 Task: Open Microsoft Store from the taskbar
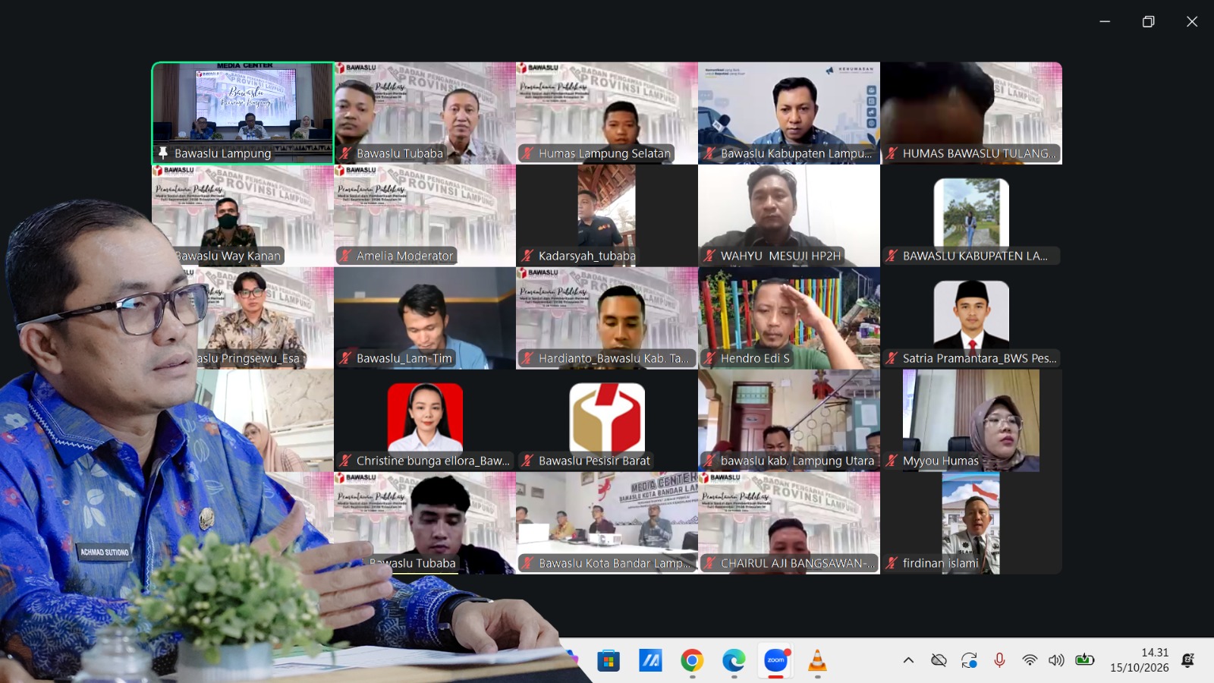[x=608, y=661]
